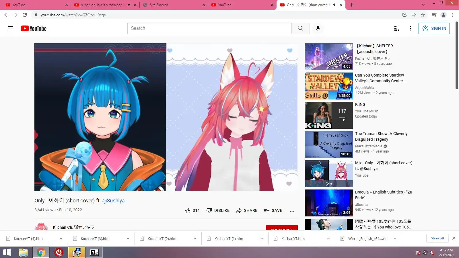Screen dimensions: 459x258
Task: Close the downloads bar
Action: point(454,238)
